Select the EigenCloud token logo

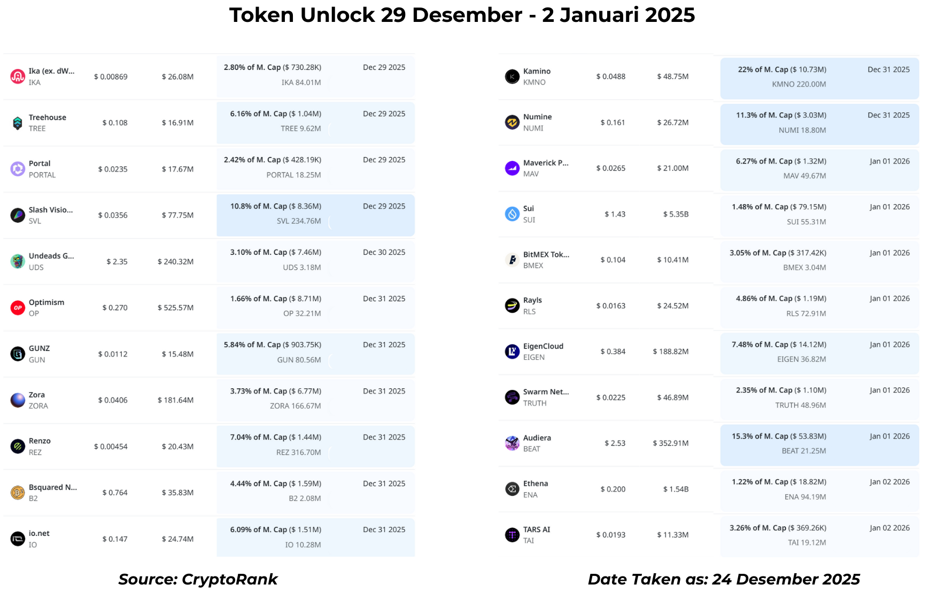[512, 352]
